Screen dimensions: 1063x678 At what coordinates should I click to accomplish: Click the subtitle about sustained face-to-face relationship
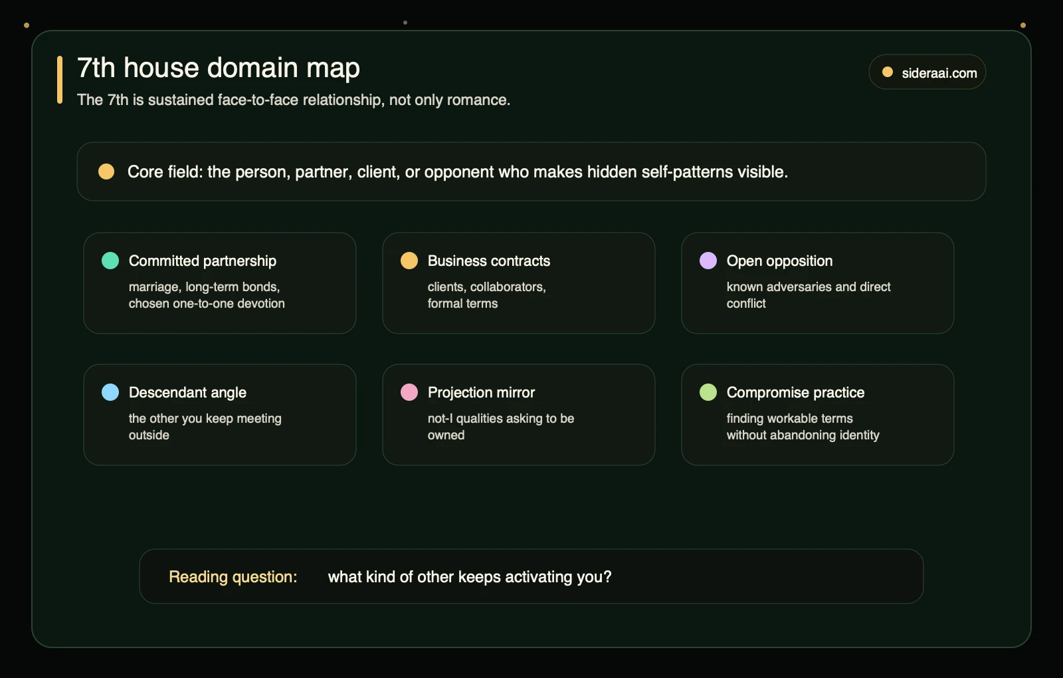pos(294,100)
